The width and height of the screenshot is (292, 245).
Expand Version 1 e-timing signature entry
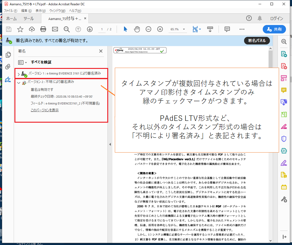[x=19, y=74]
